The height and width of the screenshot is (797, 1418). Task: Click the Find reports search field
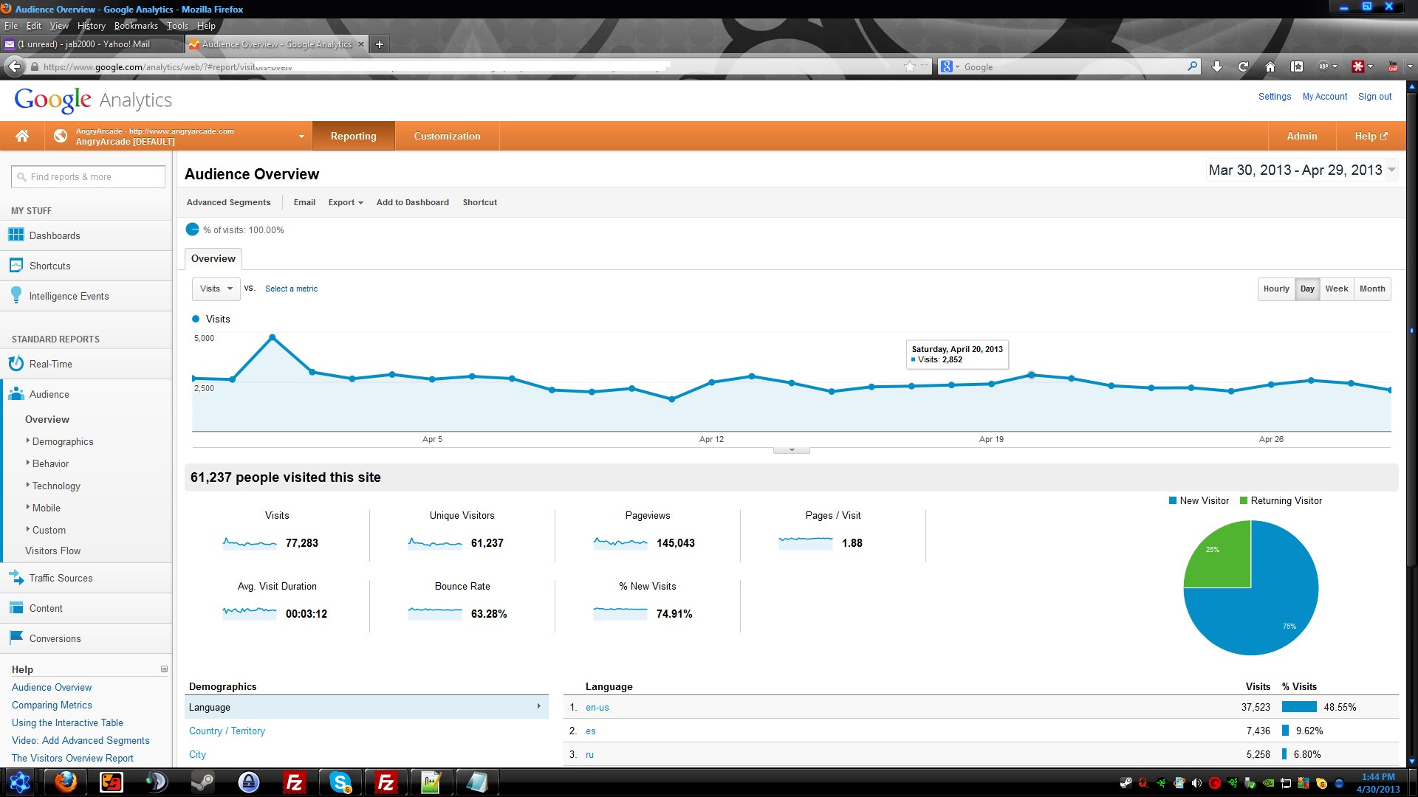(x=88, y=176)
